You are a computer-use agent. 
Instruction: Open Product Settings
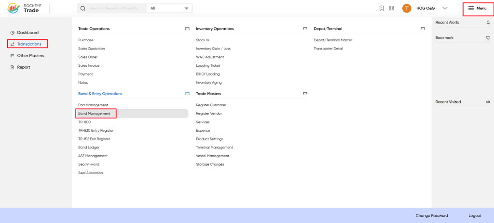point(209,139)
